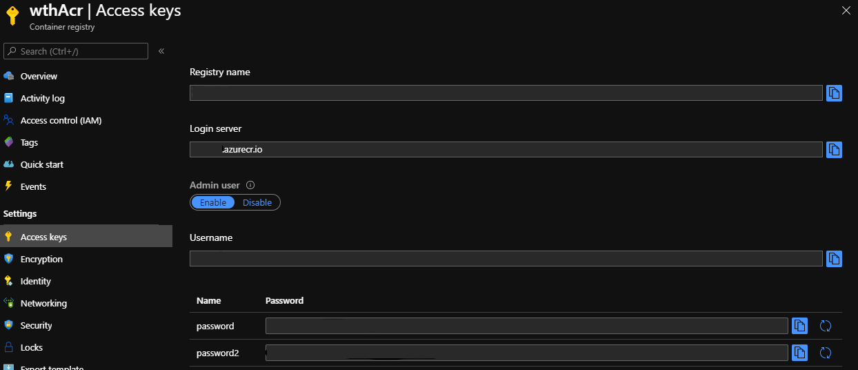The height and width of the screenshot is (370, 858).
Task: Open Quick start page
Action: (x=41, y=164)
